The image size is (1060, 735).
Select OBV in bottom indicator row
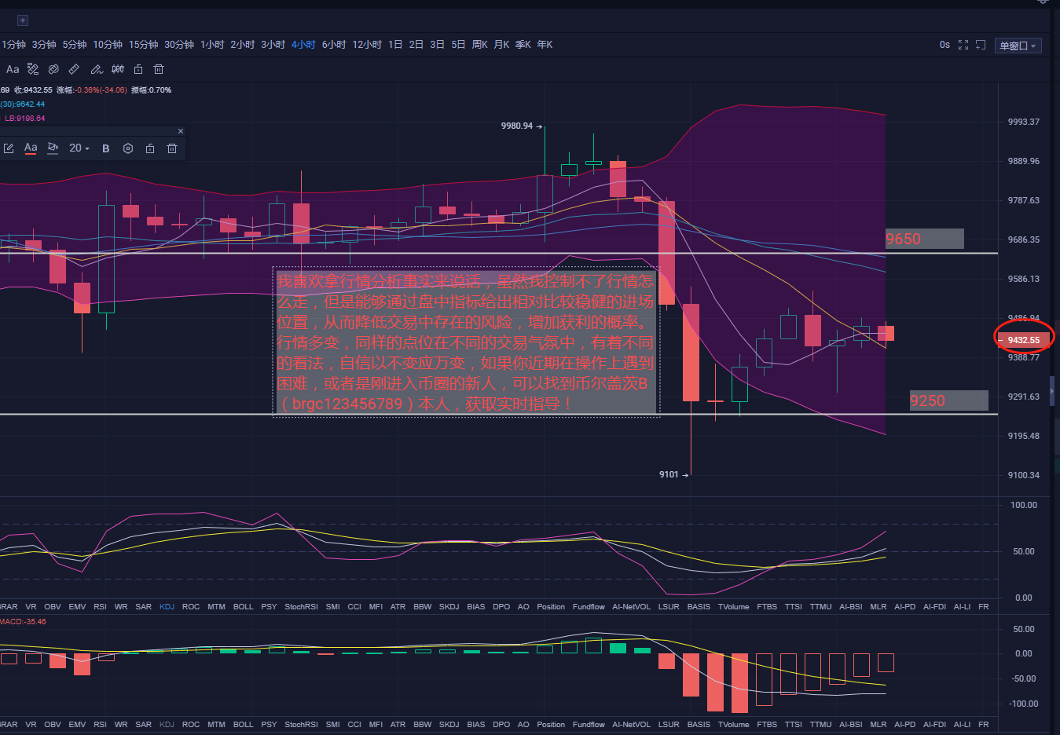click(x=53, y=725)
